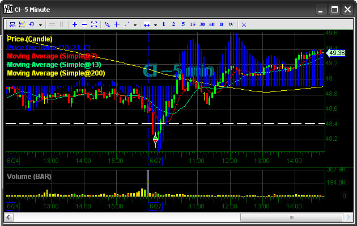Select the crosshair cursor tool
The image size is (357, 226).
117,24
